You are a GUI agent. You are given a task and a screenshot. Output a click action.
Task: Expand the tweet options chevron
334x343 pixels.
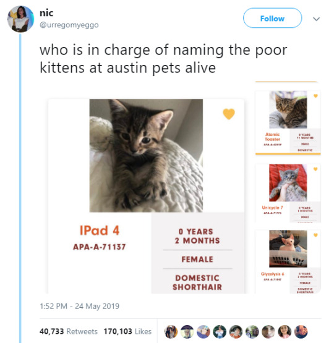pos(316,19)
